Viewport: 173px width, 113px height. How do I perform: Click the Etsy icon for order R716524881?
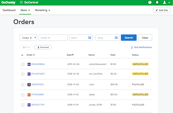click(x=29, y=95)
